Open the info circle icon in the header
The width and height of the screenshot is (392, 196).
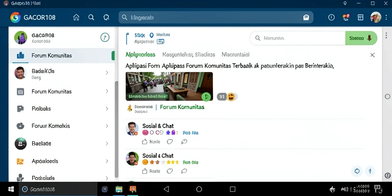(x=331, y=17)
